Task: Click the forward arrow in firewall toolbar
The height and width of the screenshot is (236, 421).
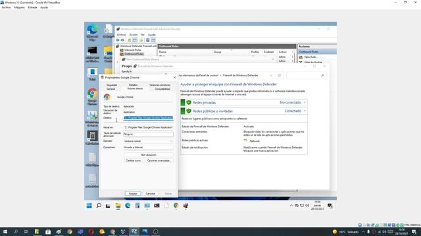Action: tap(122, 40)
